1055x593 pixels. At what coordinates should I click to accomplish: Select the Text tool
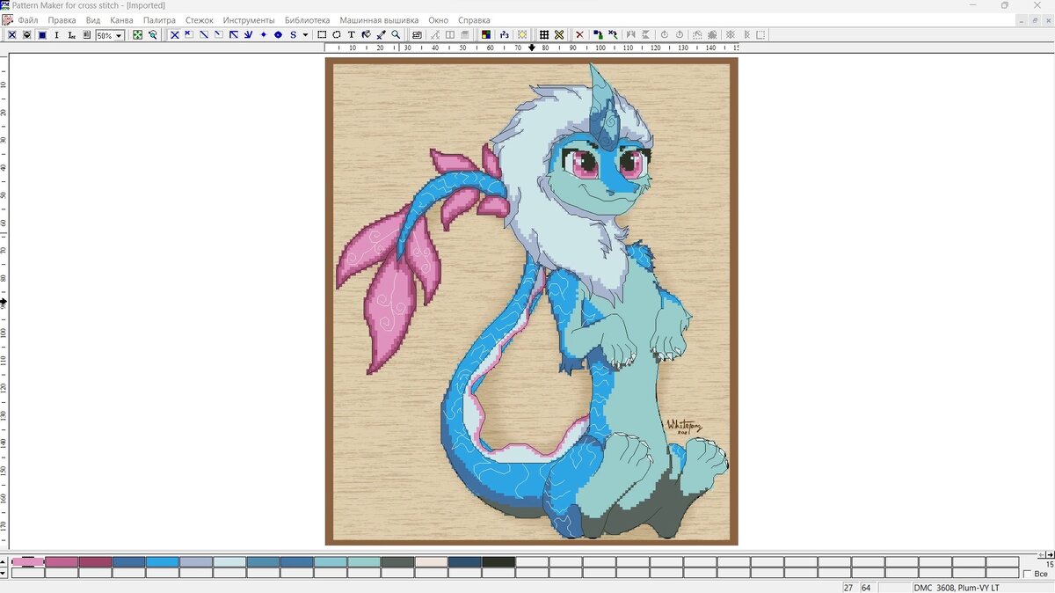[x=352, y=35]
